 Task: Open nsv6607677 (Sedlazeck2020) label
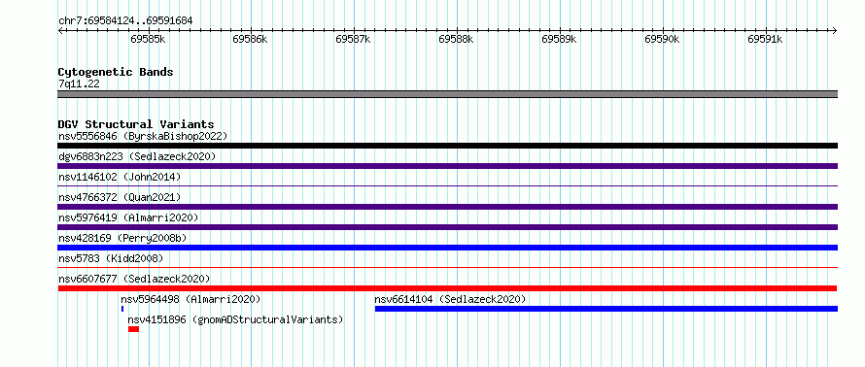[134, 279]
